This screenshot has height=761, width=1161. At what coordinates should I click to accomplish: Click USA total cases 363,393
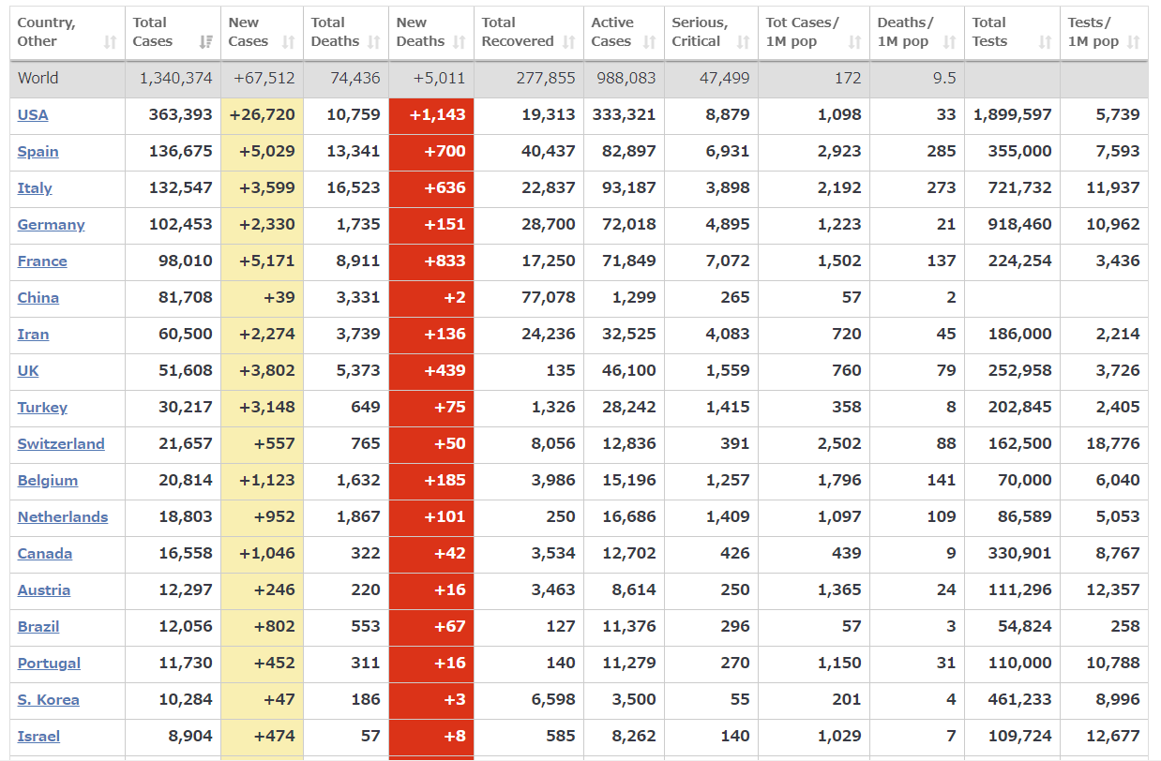[181, 115]
